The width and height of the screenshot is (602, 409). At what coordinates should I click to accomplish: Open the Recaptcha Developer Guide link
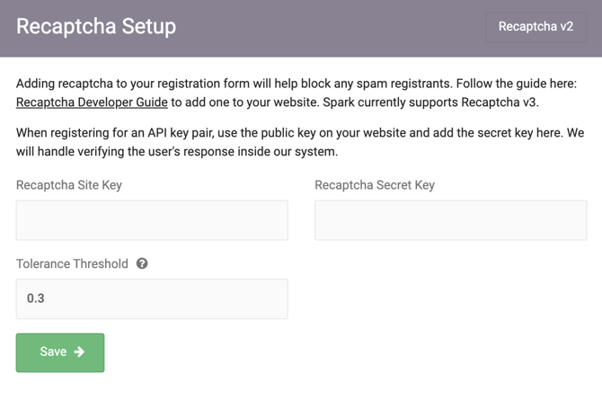(x=92, y=102)
